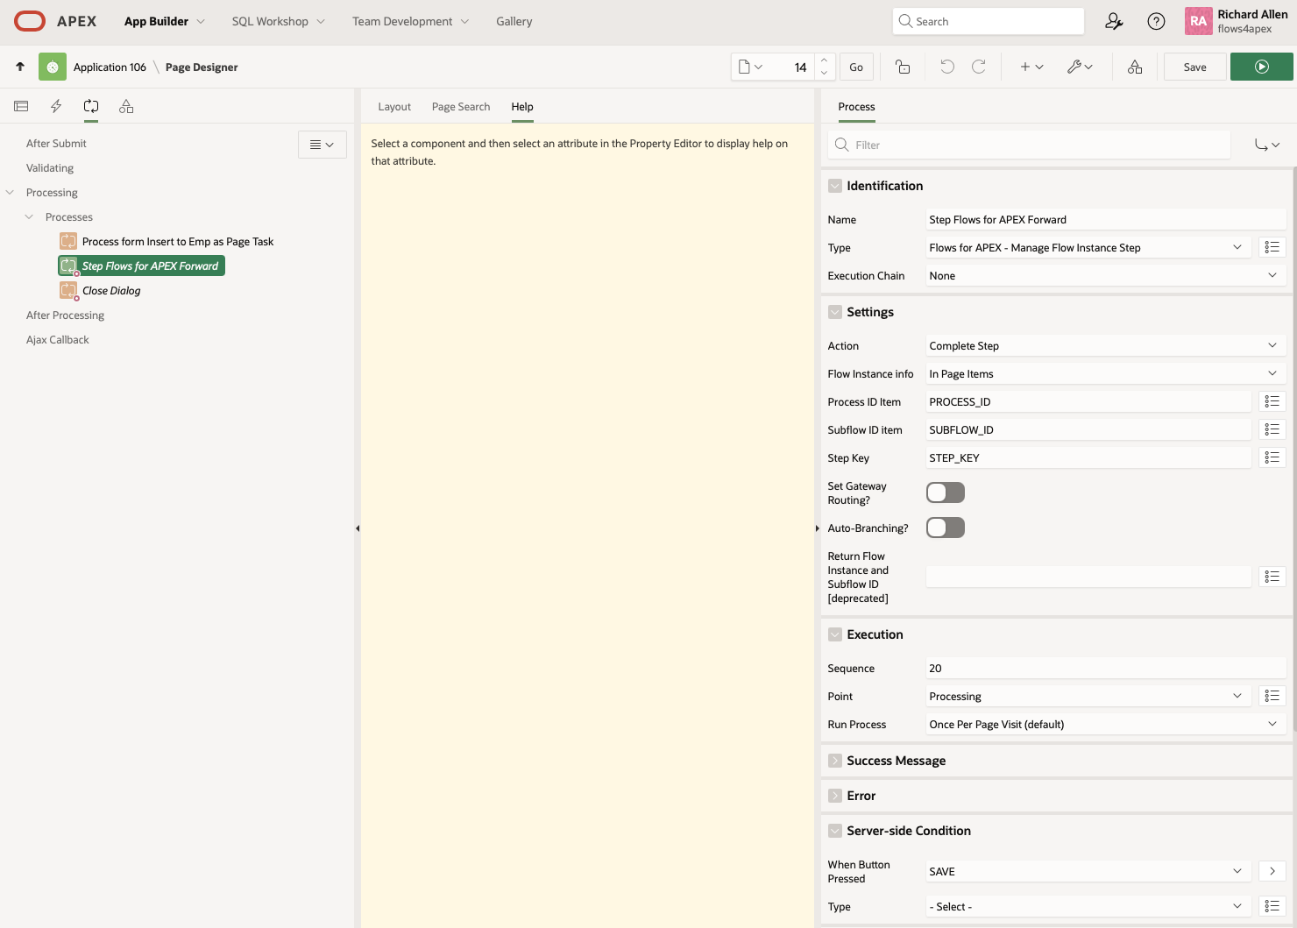Open the process Type dropdown
Viewport: 1297px width, 928px height.
pyautogui.click(x=1088, y=247)
